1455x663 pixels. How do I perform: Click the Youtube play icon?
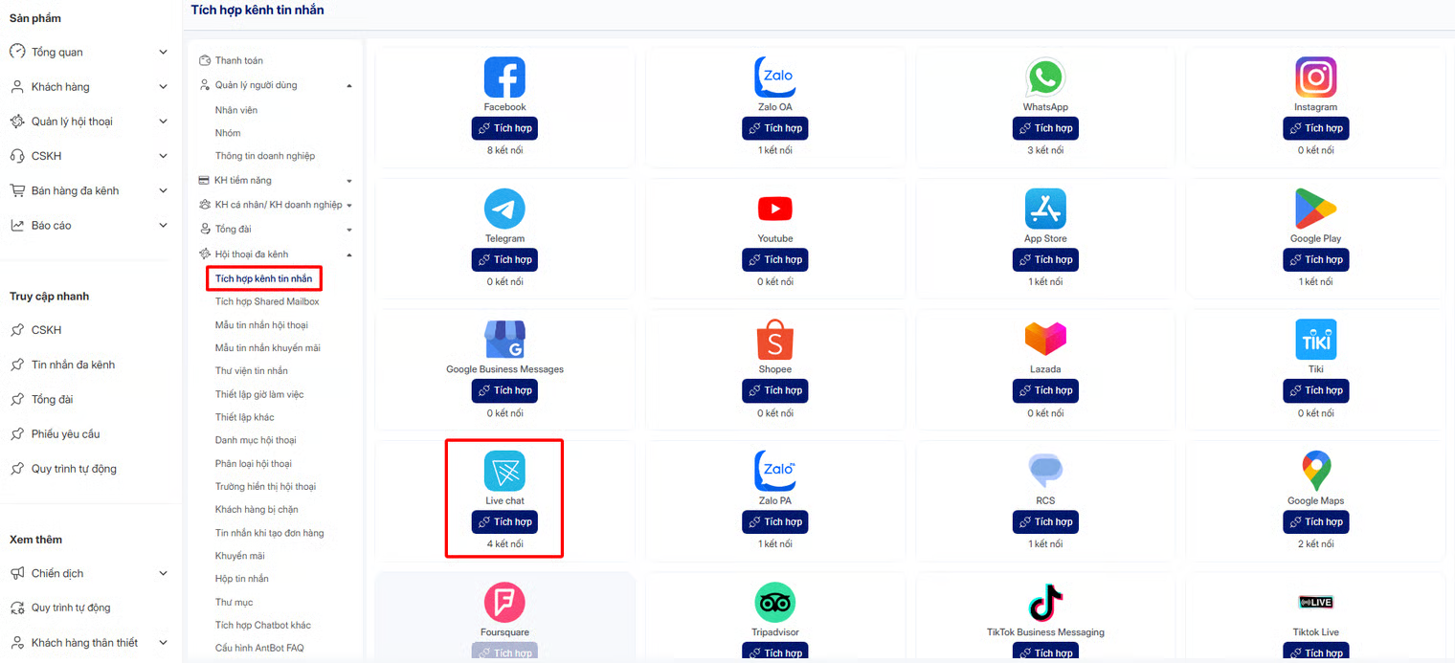pos(774,209)
